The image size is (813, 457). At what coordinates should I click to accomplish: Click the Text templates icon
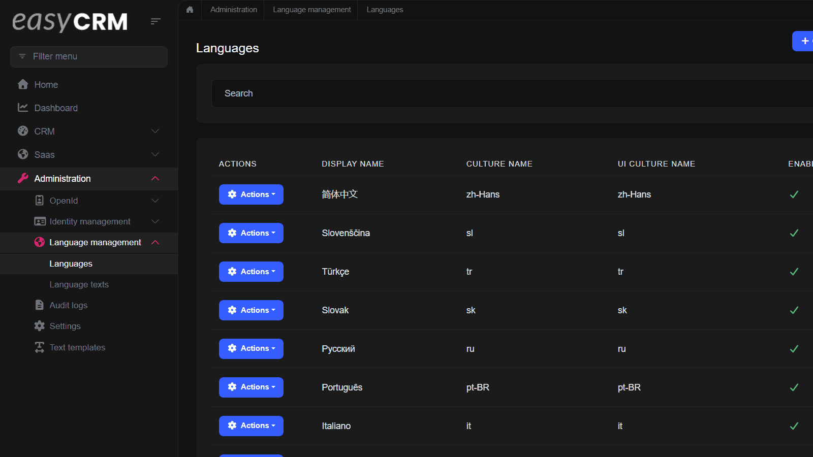coord(40,347)
